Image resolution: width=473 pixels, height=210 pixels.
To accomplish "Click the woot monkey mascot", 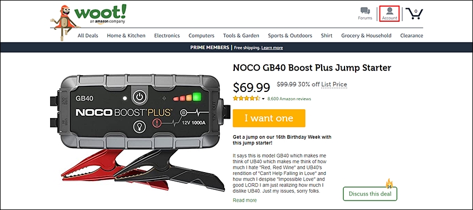I will pos(63,22).
